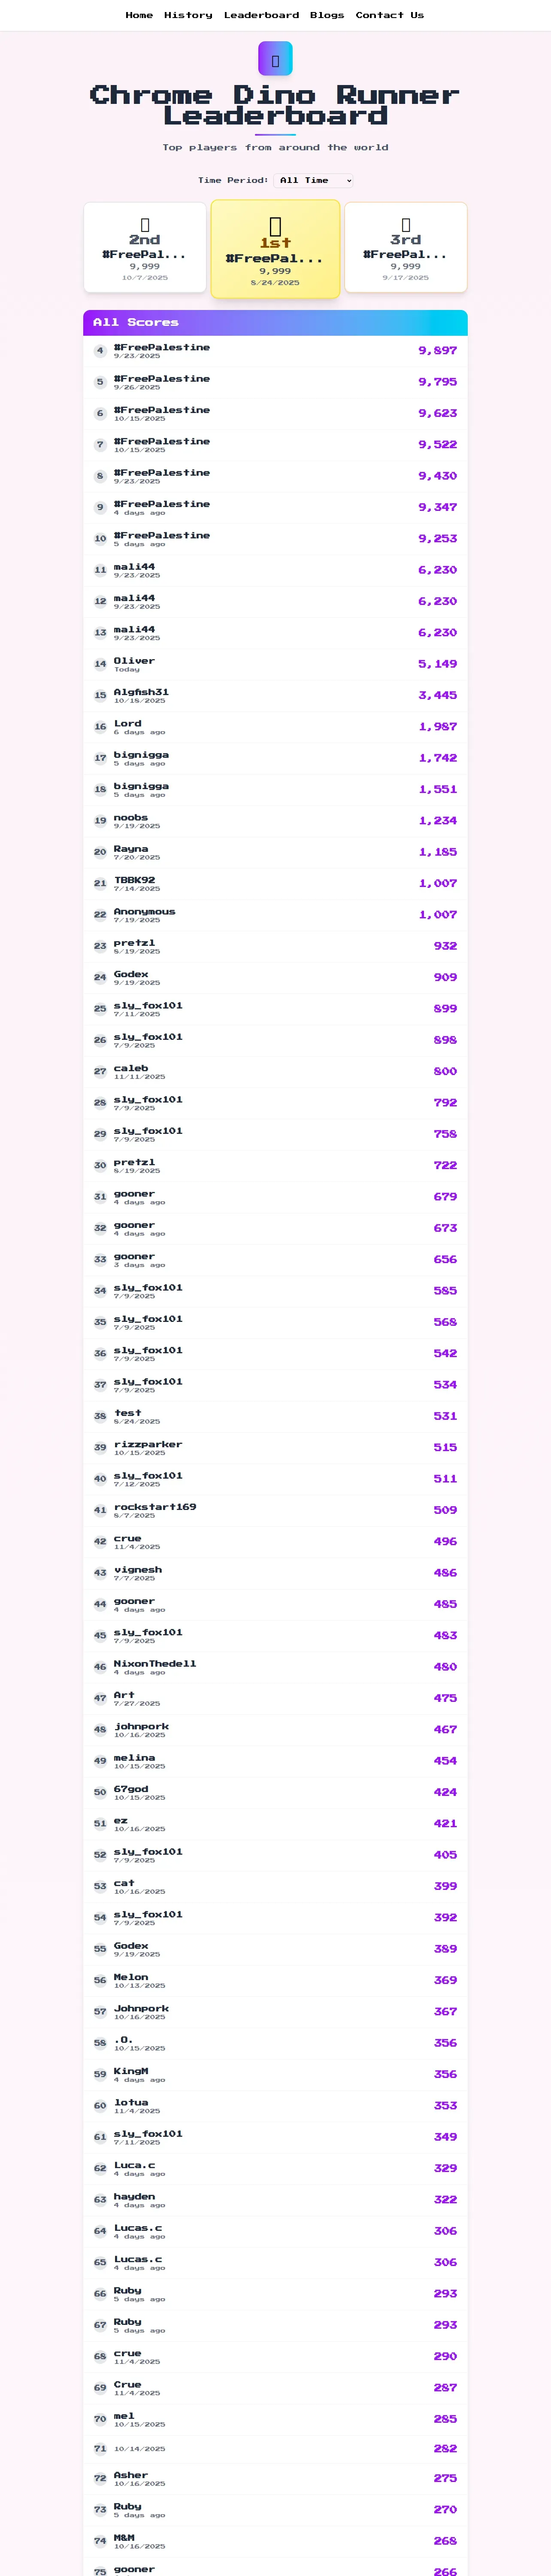Screen dimensions: 551x2576
Task: Click the 3rd place medal icon
Action: point(405,224)
